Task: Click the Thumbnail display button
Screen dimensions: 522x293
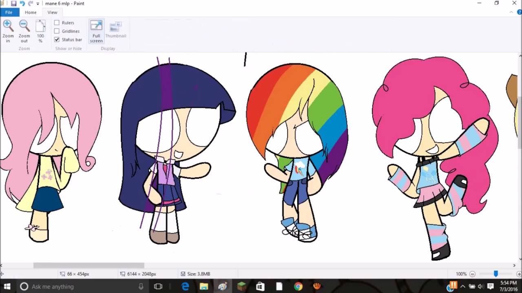Action: (116, 30)
